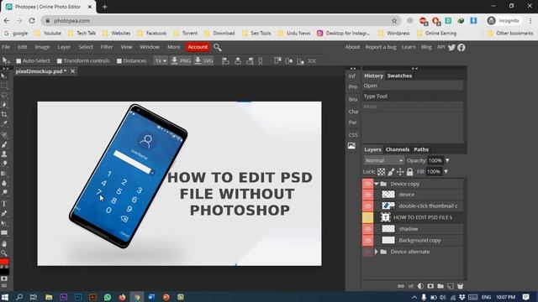Open the Filter menu

click(107, 47)
